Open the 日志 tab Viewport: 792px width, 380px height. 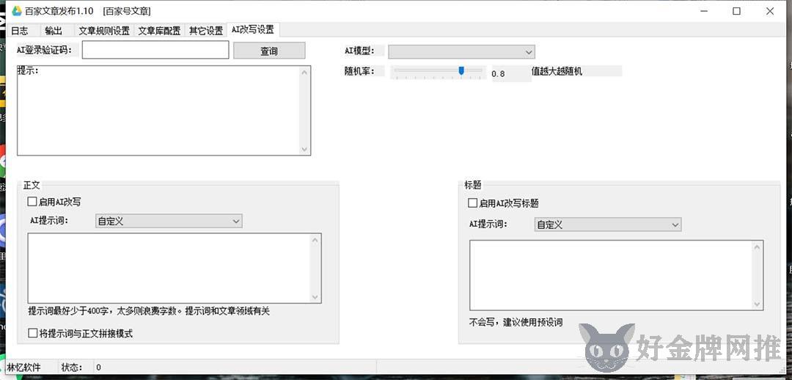[20, 30]
